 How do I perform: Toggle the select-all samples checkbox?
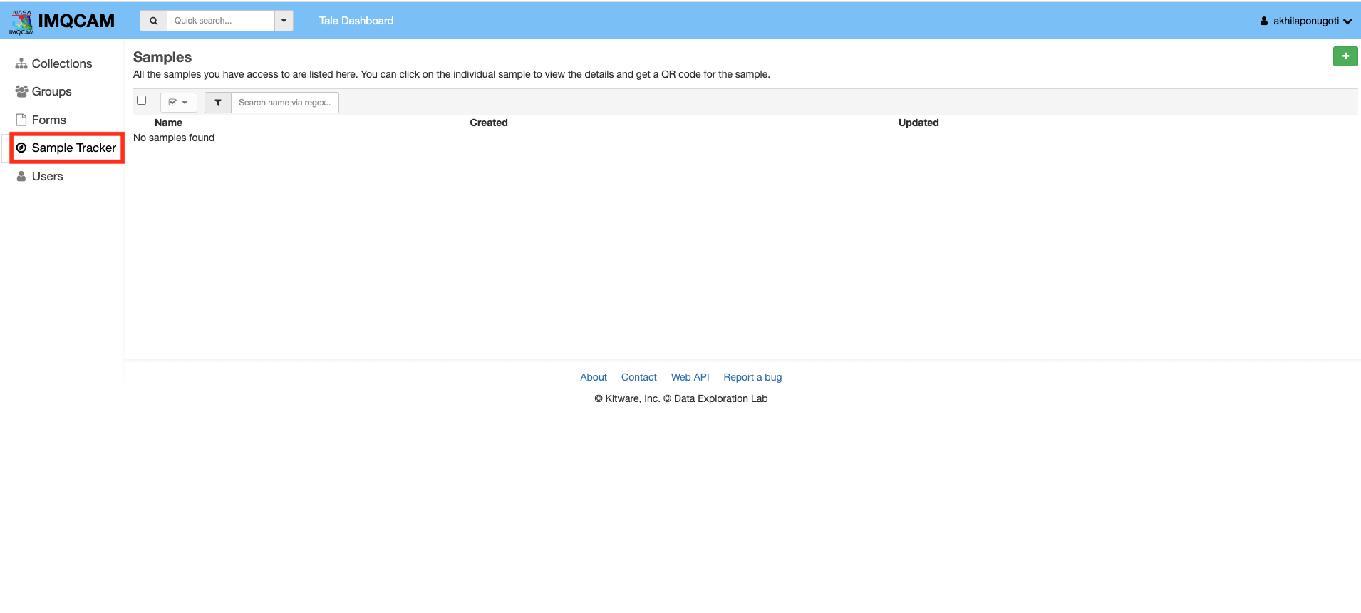click(142, 101)
